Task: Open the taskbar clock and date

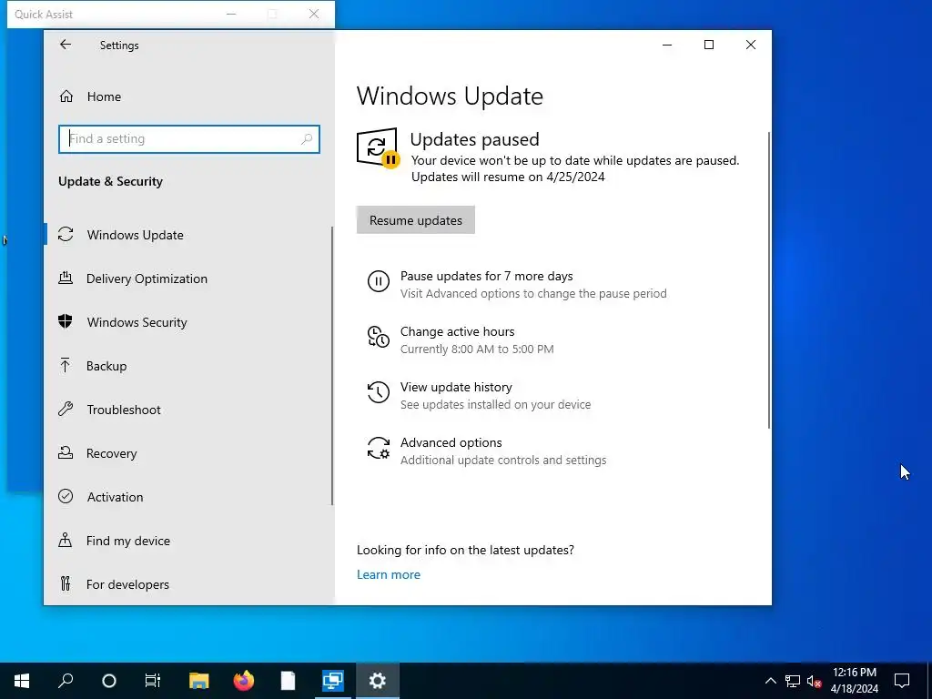Action: pos(854,681)
